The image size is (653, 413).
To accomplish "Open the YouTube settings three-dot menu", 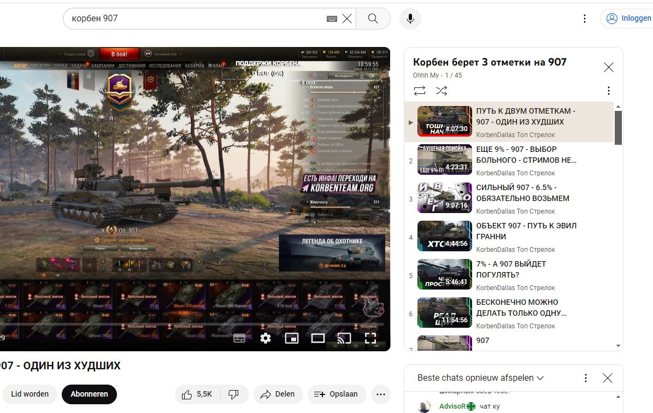I will pos(585,19).
